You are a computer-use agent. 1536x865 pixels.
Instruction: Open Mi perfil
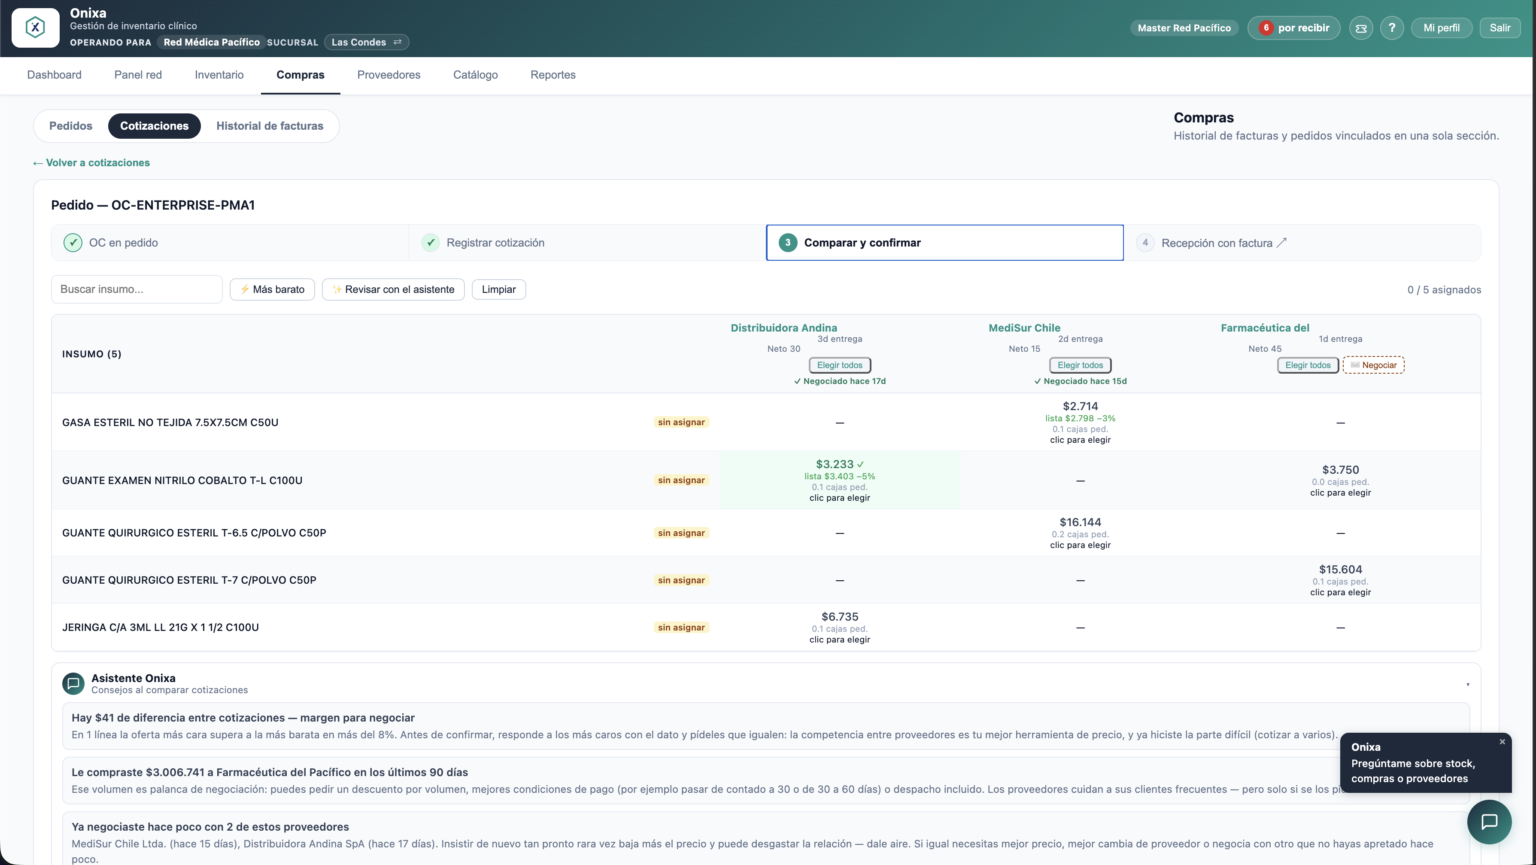[1441, 28]
